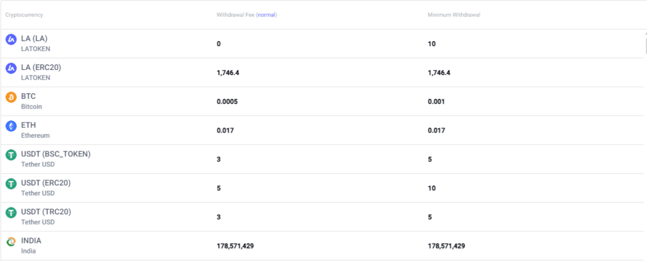Click the LATOKEN icon beside LA (ERC20)
This screenshot has height=261, width=647.
click(11, 68)
